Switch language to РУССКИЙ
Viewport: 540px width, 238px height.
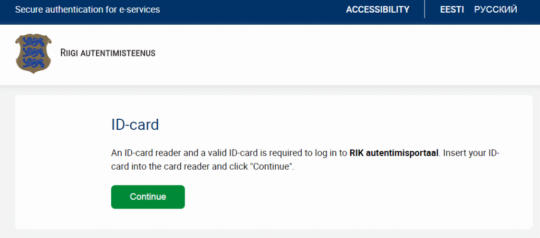tap(496, 9)
